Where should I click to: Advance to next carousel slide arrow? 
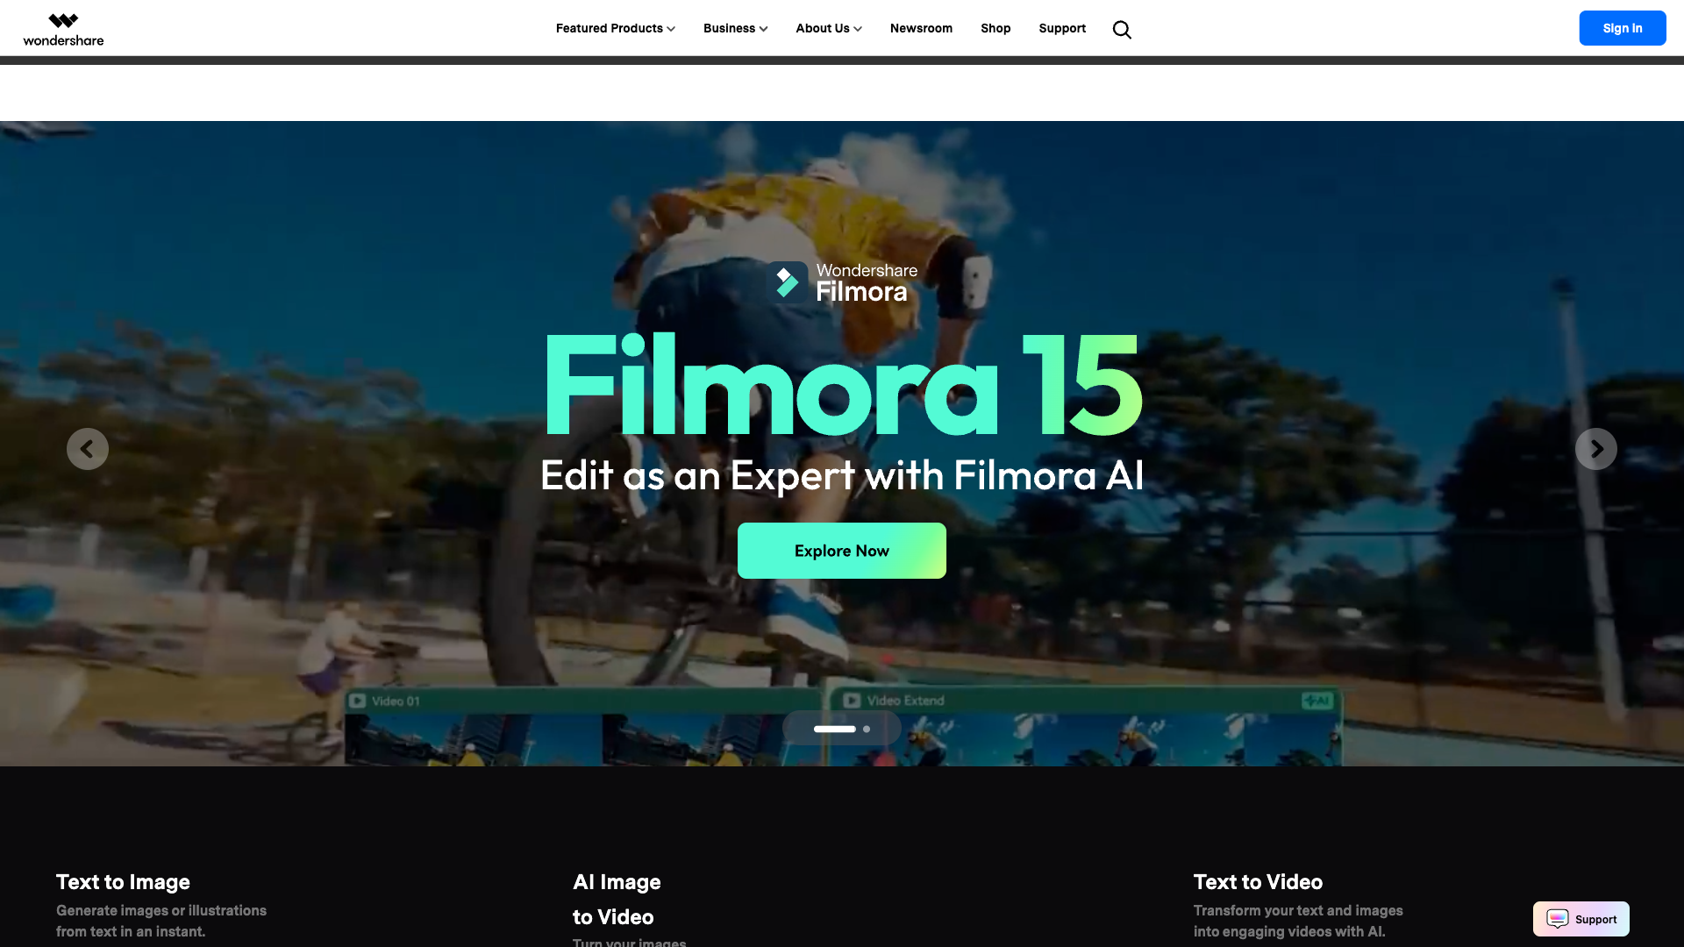tap(1595, 449)
